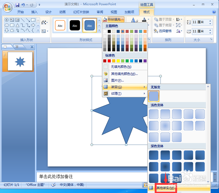Screen dimensions: 219x193
Task: Save the presentation with the floppy icon
Action: tap(17, 5)
